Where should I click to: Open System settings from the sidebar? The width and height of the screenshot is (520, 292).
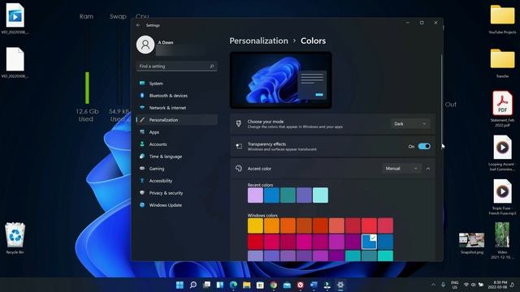coord(177,84)
